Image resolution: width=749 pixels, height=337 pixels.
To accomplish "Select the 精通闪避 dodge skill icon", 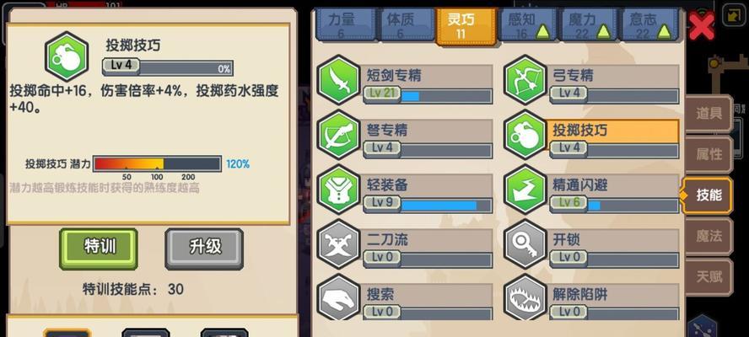I will point(525,190).
